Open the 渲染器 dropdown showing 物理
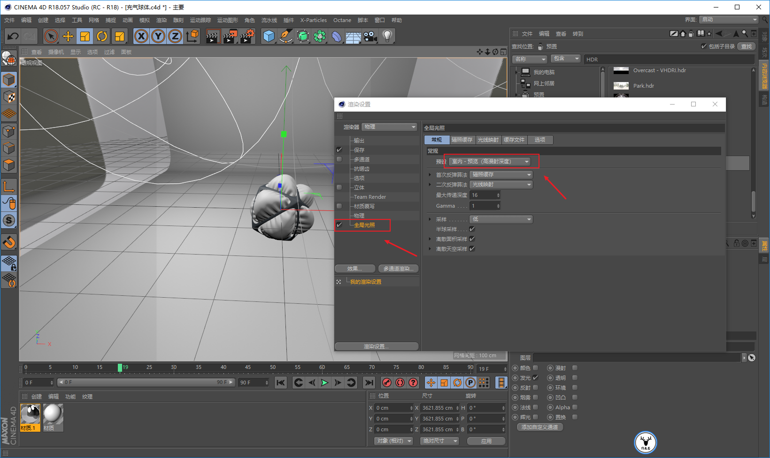Screen dimensions: 770x458 point(390,127)
